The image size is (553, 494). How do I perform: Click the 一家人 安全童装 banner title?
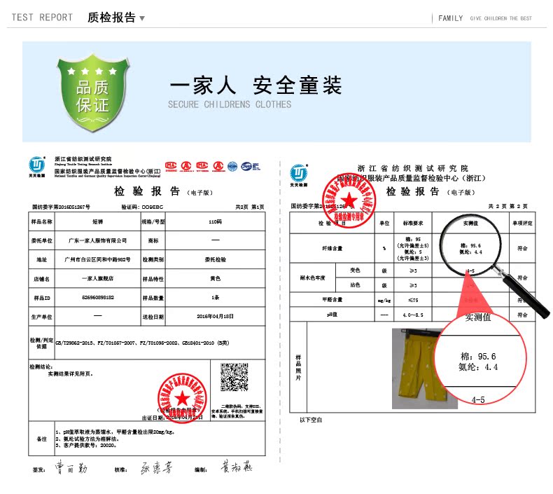pos(255,85)
